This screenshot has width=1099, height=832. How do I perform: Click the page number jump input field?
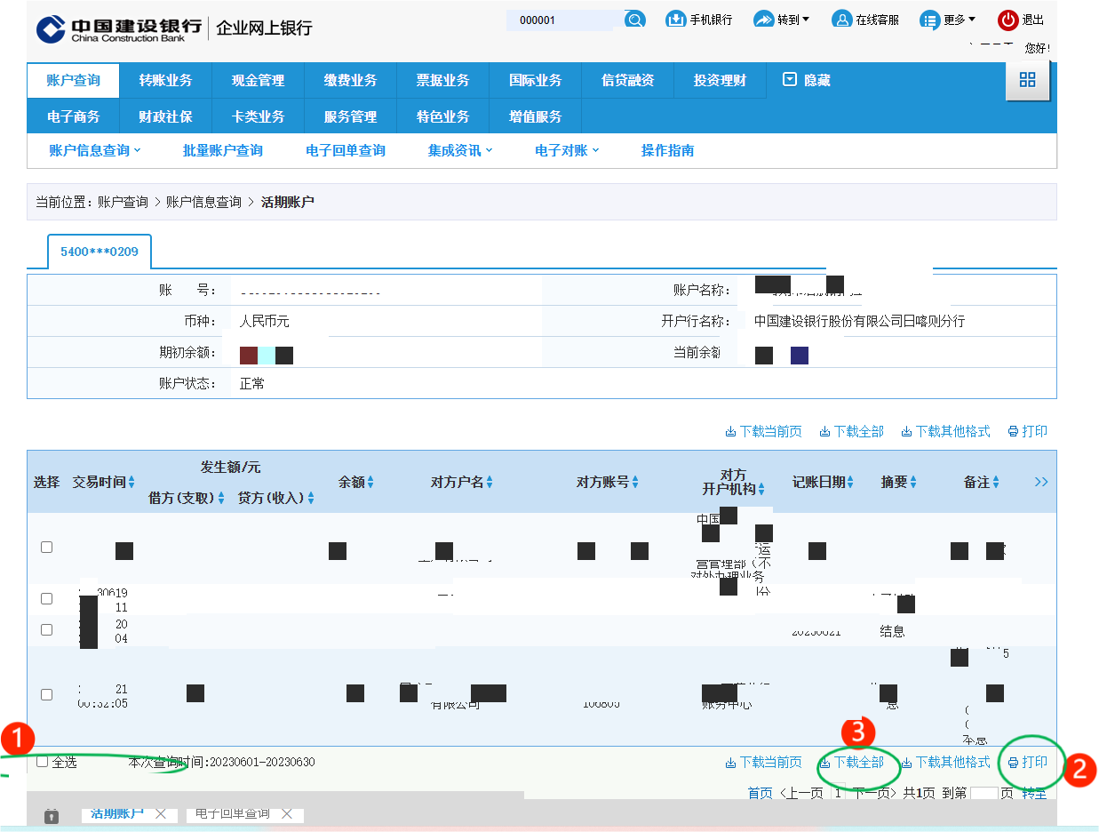pyautogui.click(x=983, y=793)
